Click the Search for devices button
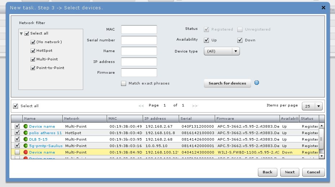Viewport: 335px width, 187px height. click(x=227, y=83)
